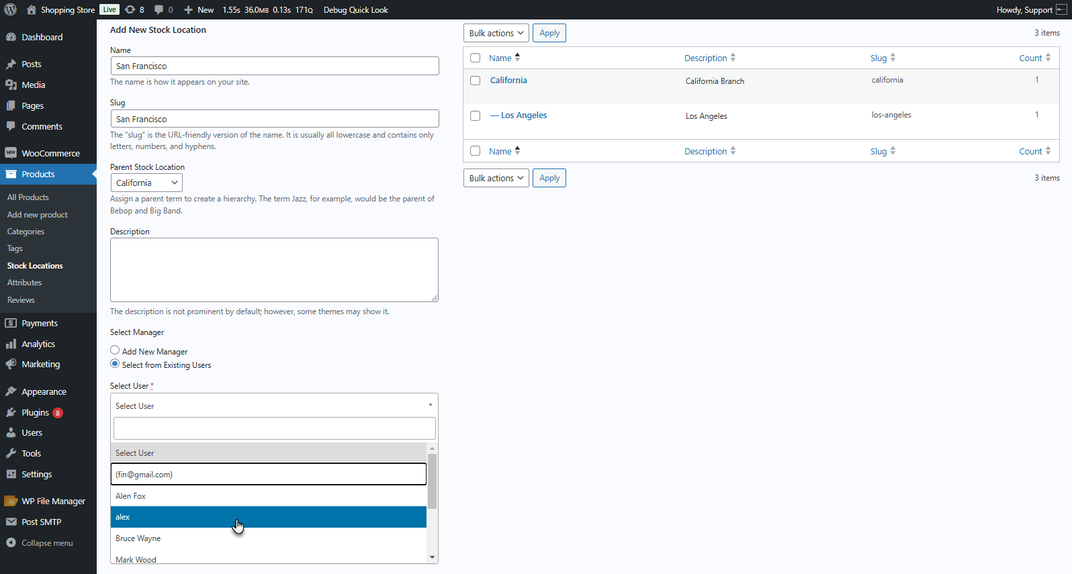
Task: Open the bottom Bulk actions dropdown
Action: (x=496, y=178)
